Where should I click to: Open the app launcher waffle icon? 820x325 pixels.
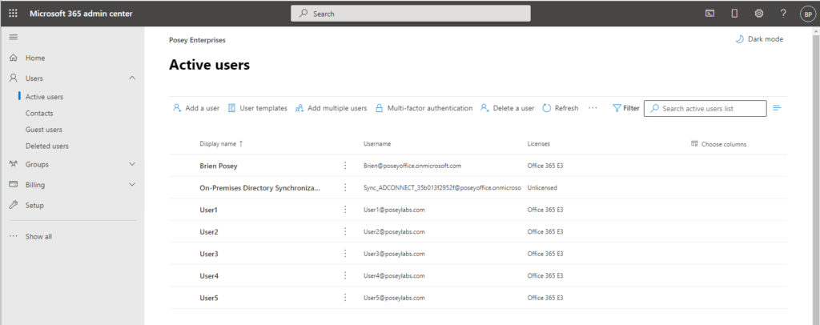point(13,14)
